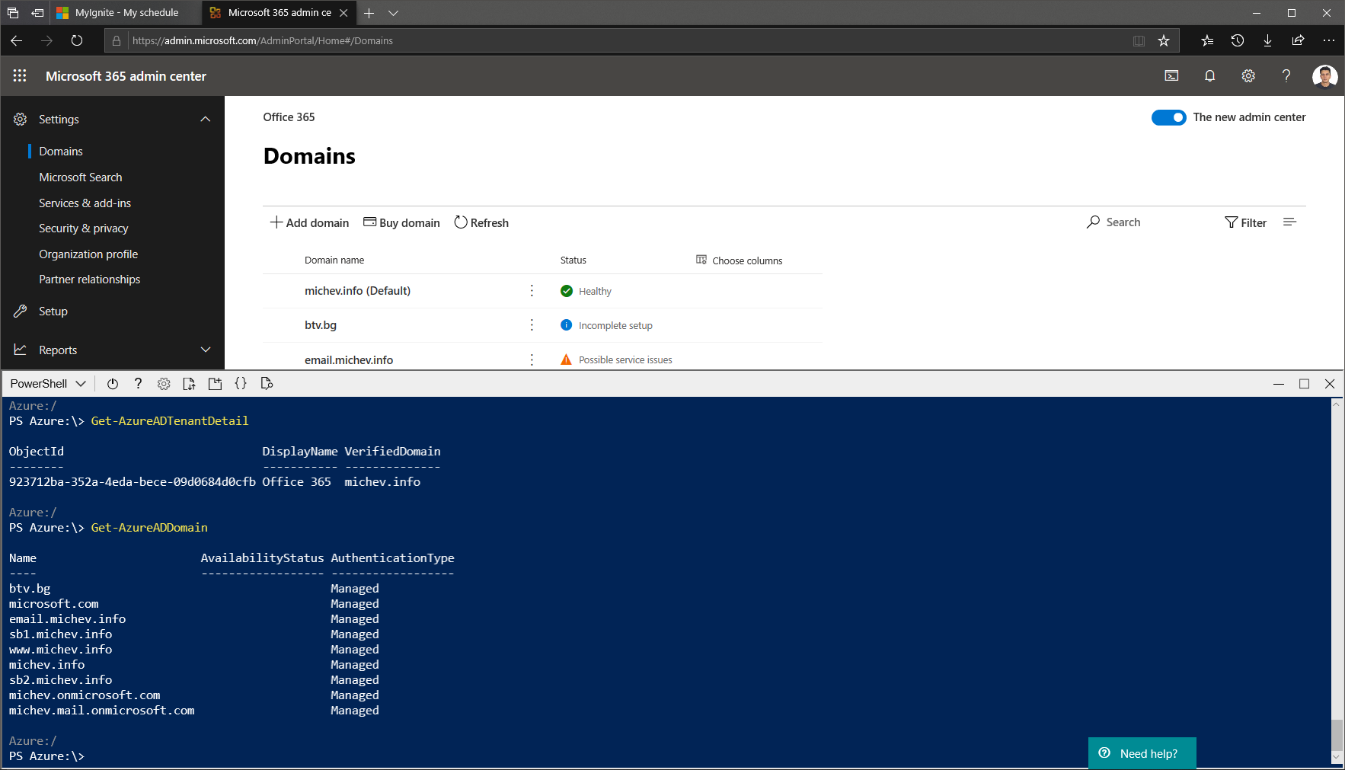The image size is (1345, 770).
Task: Click the web preview icon in Cloud Shell
Action: (x=267, y=384)
